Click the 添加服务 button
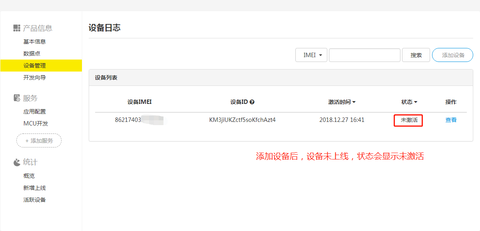Screen dimensions: 480x231 39,141
